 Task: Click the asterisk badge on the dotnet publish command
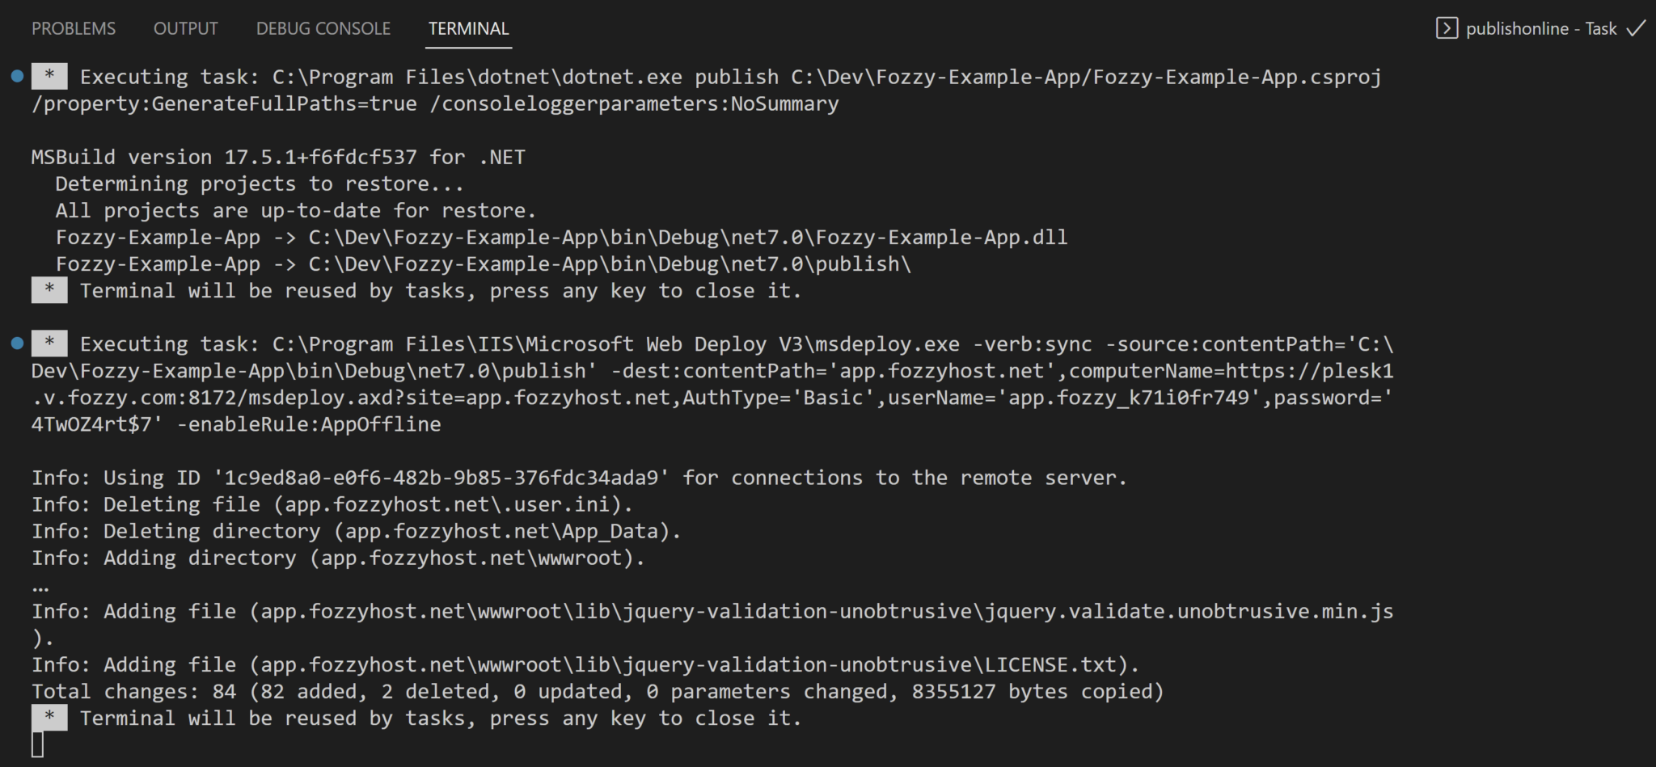(x=49, y=76)
